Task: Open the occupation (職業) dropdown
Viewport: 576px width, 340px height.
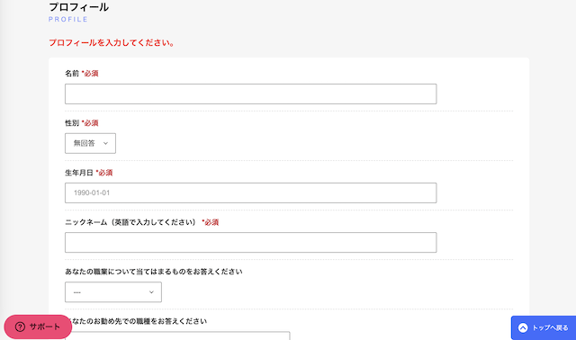Action: [x=113, y=292]
